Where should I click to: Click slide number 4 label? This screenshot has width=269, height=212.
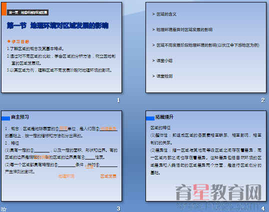pos(263,208)
